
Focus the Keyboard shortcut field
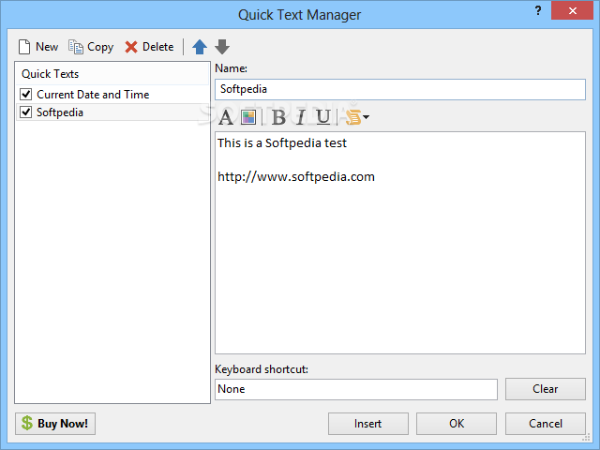tap(356, 389)
